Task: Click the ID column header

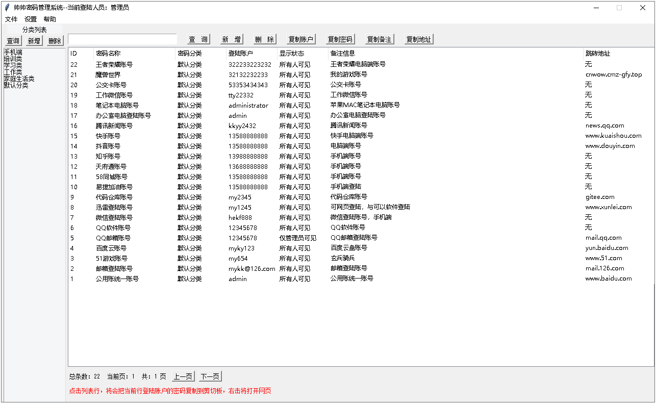Action: [81, 53]
